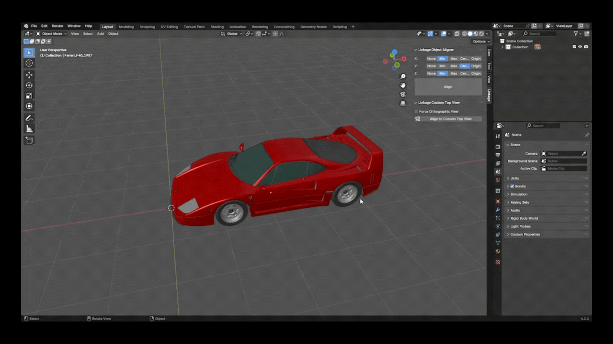Open the Object Data triangle properties tab
The height and width of the screenshot is (344, 613).
498,243
